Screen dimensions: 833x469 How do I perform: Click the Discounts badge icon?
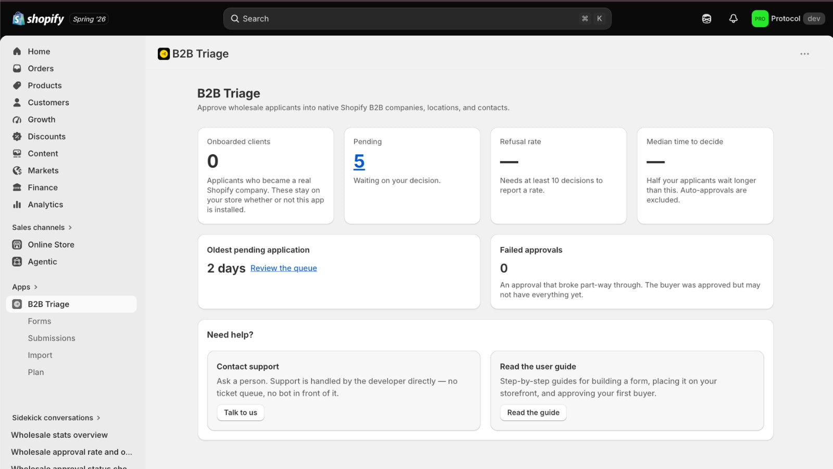coord(17,137)
